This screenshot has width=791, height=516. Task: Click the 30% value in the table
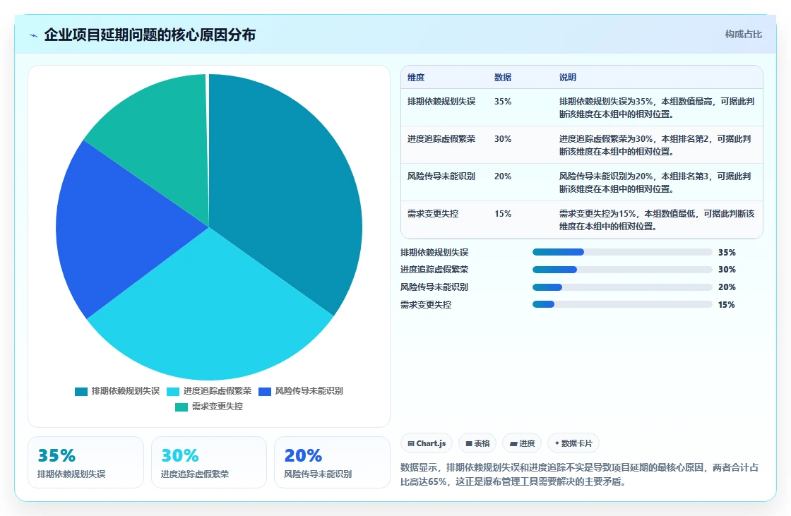coord(503,139)
